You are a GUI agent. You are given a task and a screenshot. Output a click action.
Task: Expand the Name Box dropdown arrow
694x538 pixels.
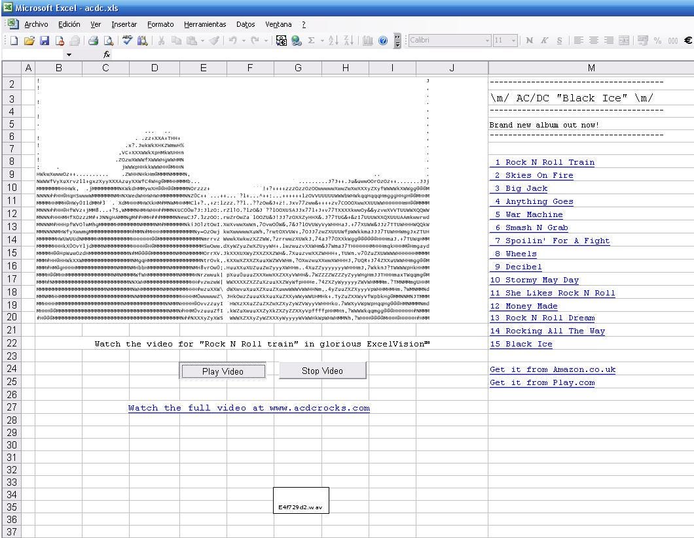69,55
